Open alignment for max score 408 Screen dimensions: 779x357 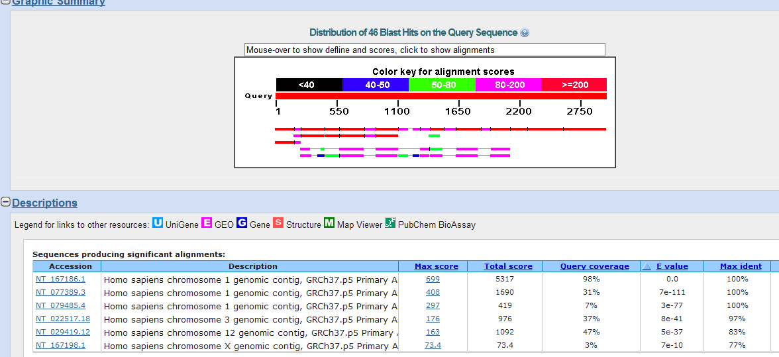click(x=433, y=293)
